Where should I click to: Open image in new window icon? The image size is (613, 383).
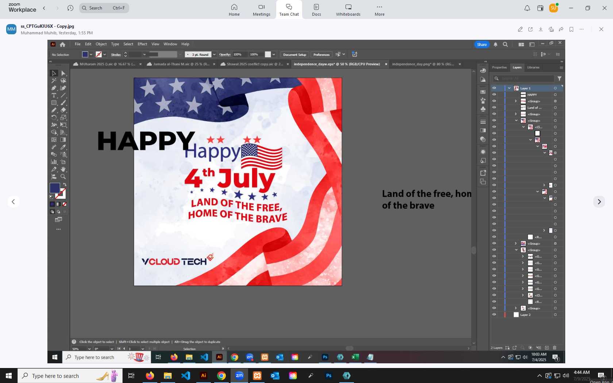[531, 29]
